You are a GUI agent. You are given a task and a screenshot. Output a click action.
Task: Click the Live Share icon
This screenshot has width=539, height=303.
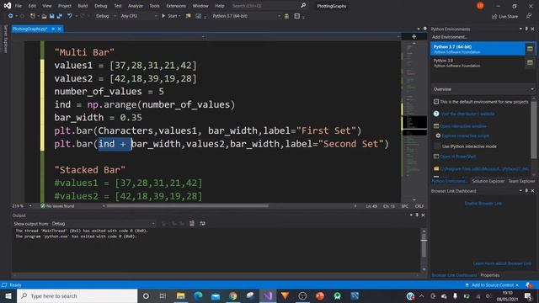tap(504, 17)
